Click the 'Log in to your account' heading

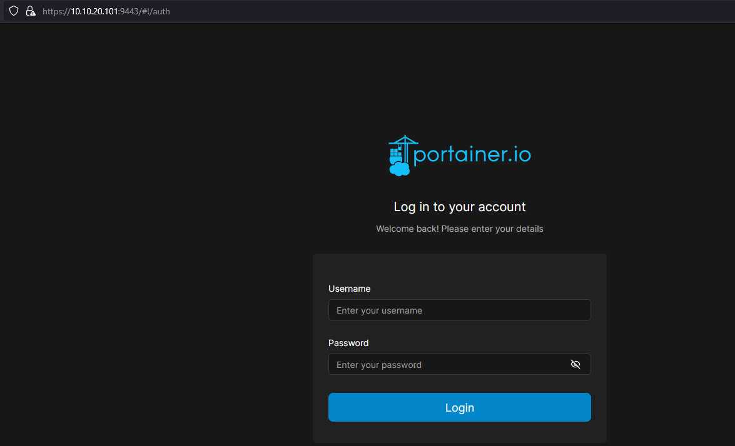coord(459,207)
